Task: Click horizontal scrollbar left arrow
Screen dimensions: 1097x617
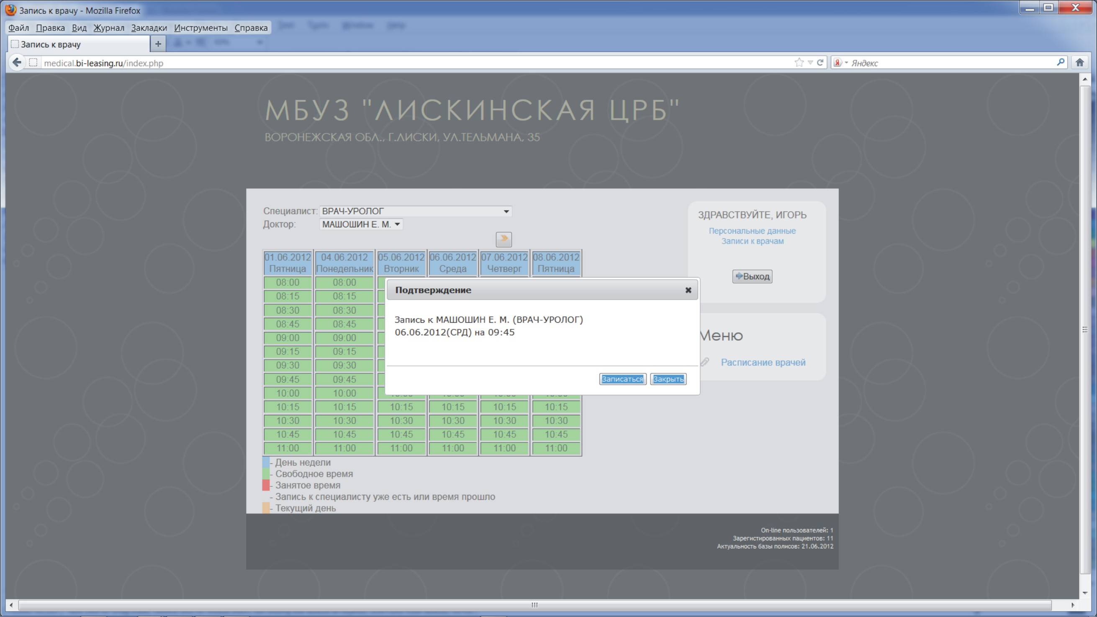Action: [x=11, y=605]
